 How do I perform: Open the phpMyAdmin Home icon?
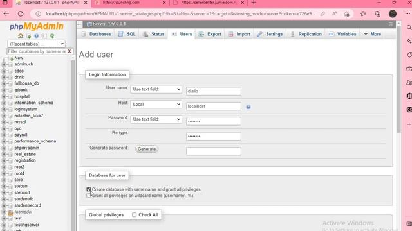click(21, 36)
